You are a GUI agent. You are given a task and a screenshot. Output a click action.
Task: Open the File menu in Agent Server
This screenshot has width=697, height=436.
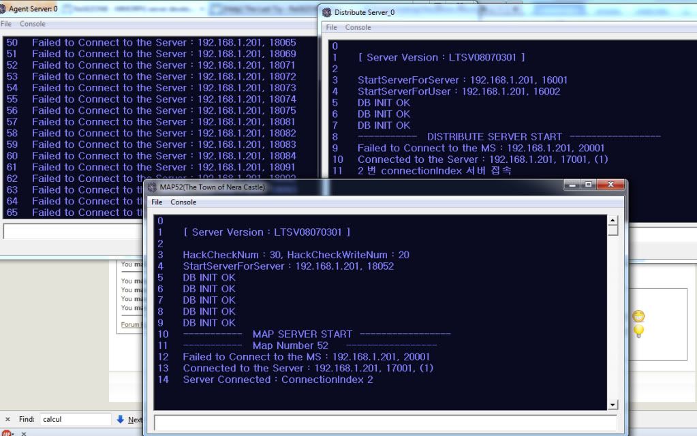[6, 24]
